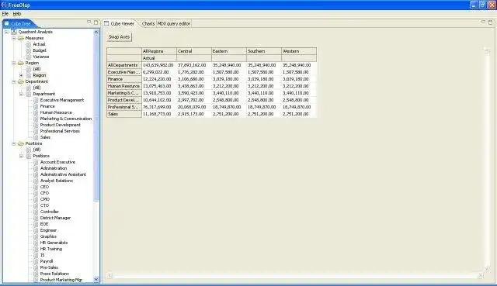
Task: Click the Actual measure header cell
Action: (158, 58)
